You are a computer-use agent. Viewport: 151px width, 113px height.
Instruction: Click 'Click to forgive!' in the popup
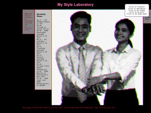tap(137, 7)
